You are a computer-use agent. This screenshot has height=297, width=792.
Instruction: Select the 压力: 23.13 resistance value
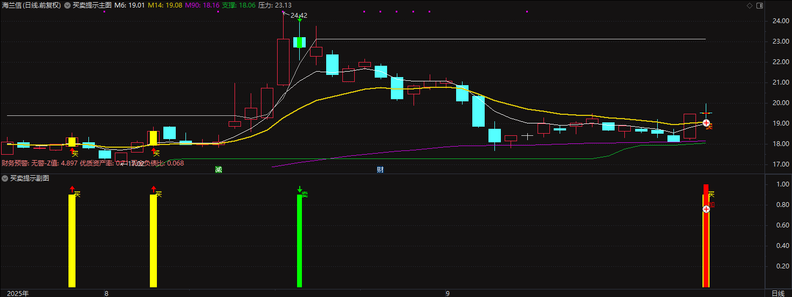(x=275, y=5)
